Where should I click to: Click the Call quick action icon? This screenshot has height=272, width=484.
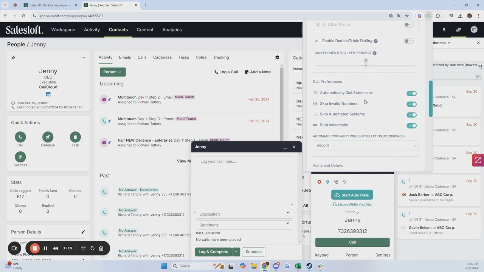pos(20,137)
